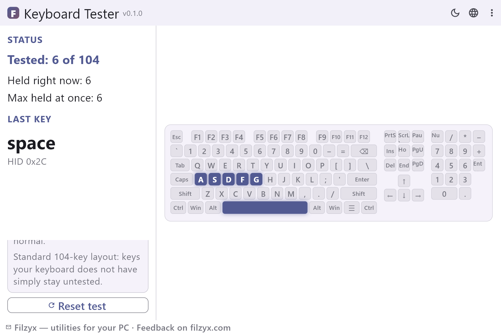501x334 pixels.
Task: Click the Ins key
Action: (390, 151)
